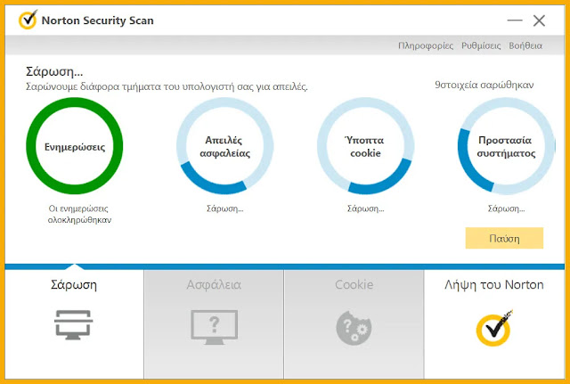
Task: Open the Βοήθεια help link
Action: (x=525, y=45)
